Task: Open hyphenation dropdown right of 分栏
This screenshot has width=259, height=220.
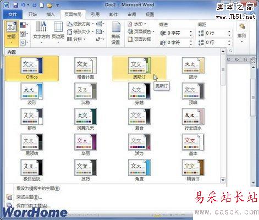Action: [x=100, y=39]
